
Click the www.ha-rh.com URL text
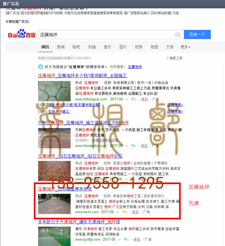[x=87, y=212]
